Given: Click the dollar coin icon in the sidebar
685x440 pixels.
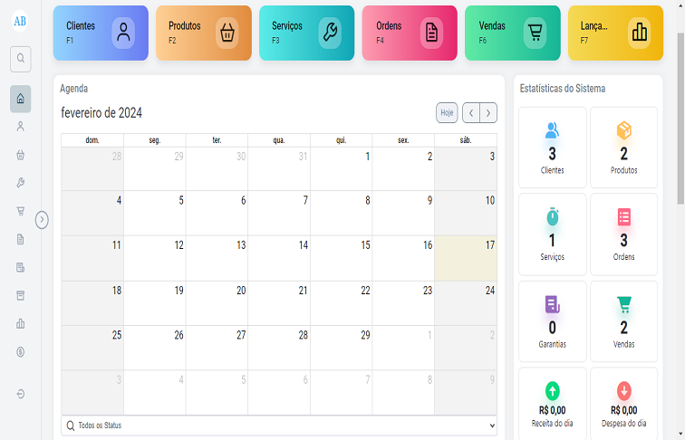Looking at the screenshot, I should tap(20, 351).
